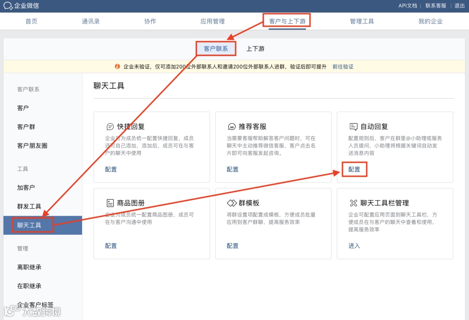Click 配置 under 商品图册
Viewport: 469px width, 320px height.
click(x=111, y=246)
